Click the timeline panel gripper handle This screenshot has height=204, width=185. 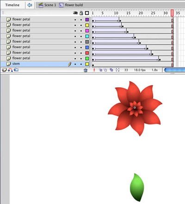click(x=3, y=13)
